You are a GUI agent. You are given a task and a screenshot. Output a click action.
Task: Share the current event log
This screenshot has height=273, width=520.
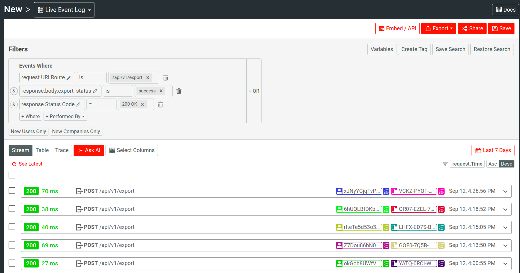(x=472, y=28)
